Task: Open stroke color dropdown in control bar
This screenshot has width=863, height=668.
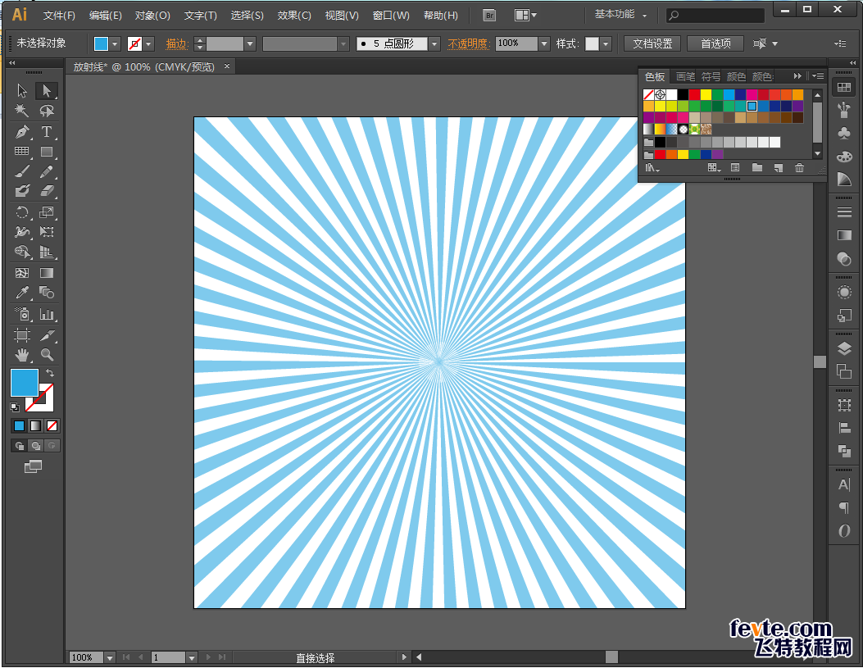Action: point(148,44)
